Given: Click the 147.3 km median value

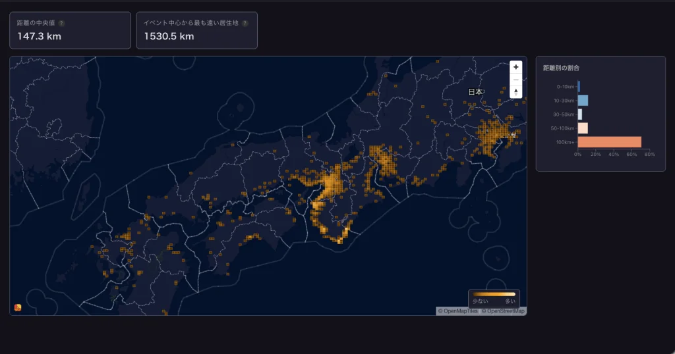Looking at the screenshot, I should tap(39, 36).
